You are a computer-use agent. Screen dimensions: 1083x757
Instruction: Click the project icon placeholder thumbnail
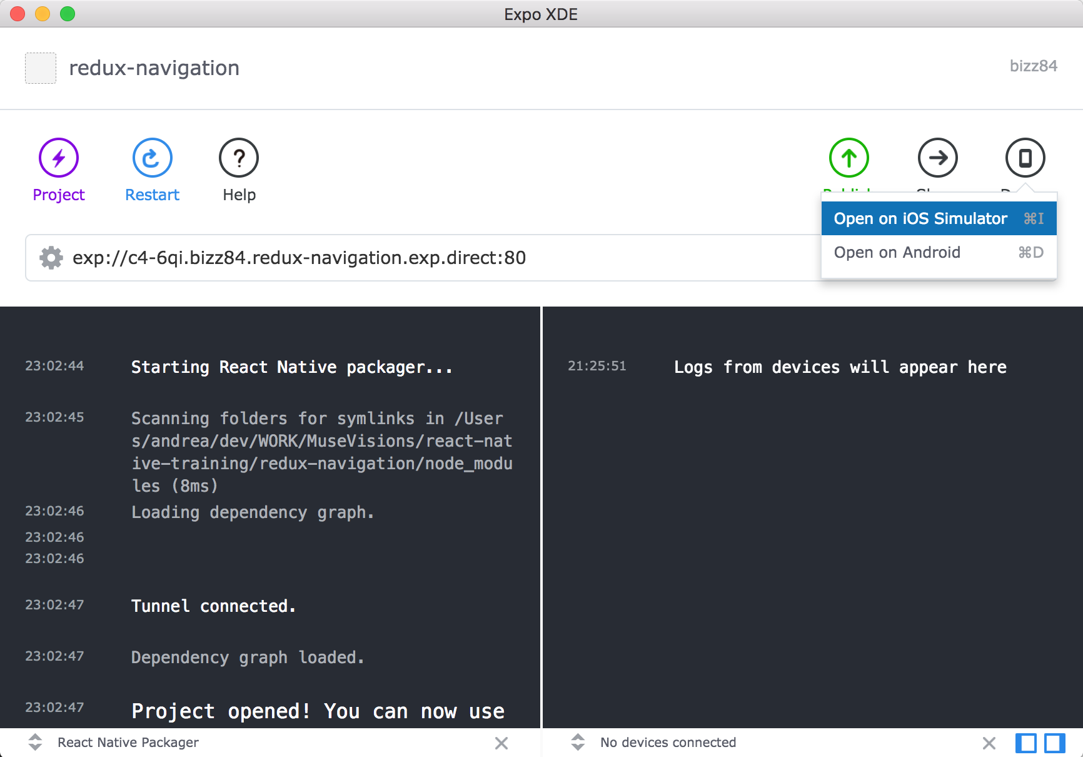click(41, 68)
